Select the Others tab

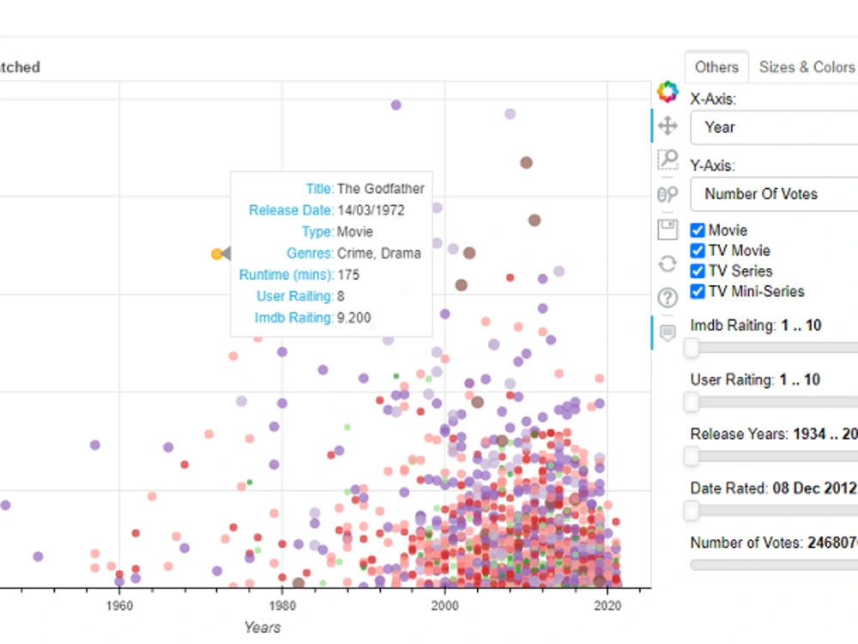click(716, 67)
